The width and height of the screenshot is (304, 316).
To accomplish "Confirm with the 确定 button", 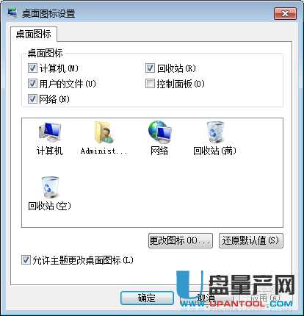I will pos(147,298).
